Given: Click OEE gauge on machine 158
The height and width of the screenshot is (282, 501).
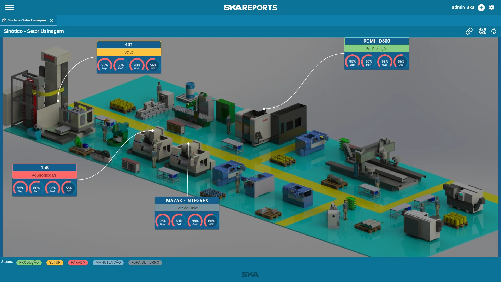Looking at the screenshot, I should click(69, 189).
